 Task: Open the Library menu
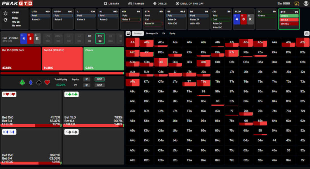111,4
